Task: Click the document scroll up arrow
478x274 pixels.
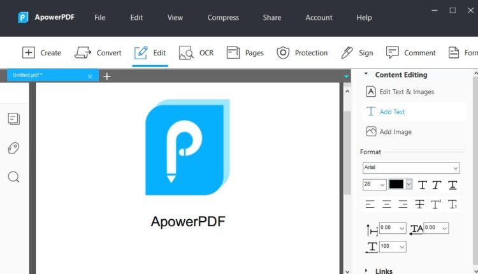Action: pyautogui.click(x=347, y=91)
